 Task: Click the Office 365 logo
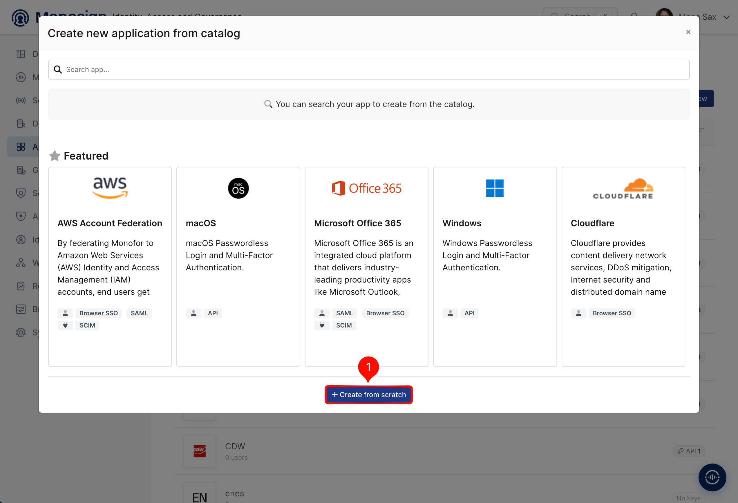366,188
